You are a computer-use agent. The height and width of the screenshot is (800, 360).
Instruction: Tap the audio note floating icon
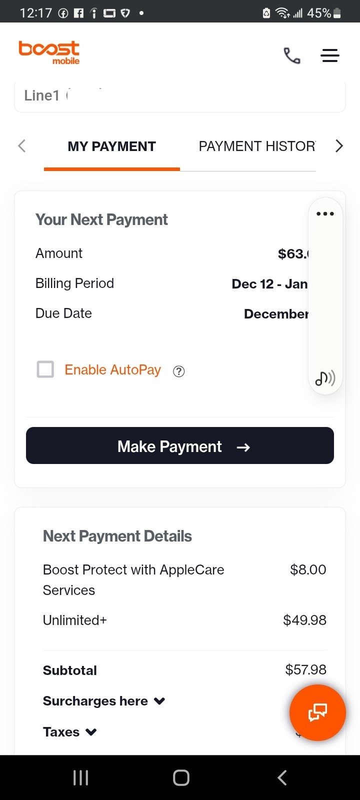pyautogui.click(x=325, y=379)
